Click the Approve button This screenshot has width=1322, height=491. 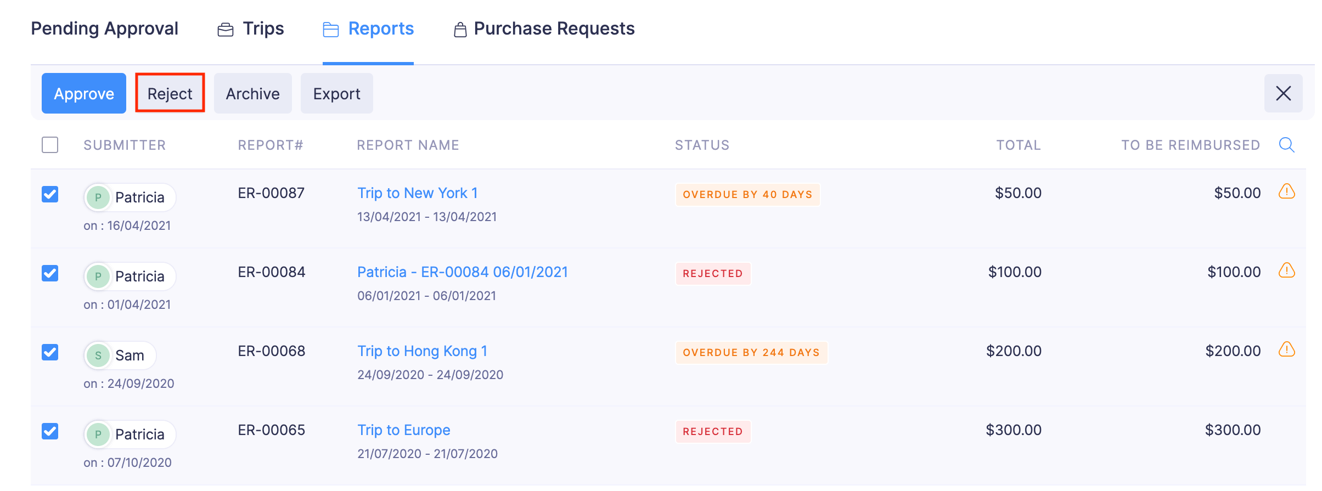pyautogui.click(x=83, y=93)
